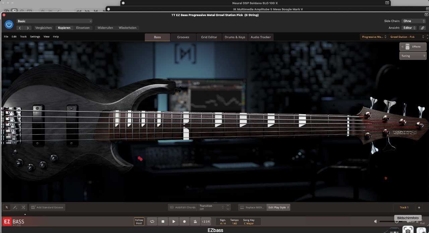This screenshot has width=429, height=233.
Task: Open the Basic preset dropdown
Action: tap(54, 21)
